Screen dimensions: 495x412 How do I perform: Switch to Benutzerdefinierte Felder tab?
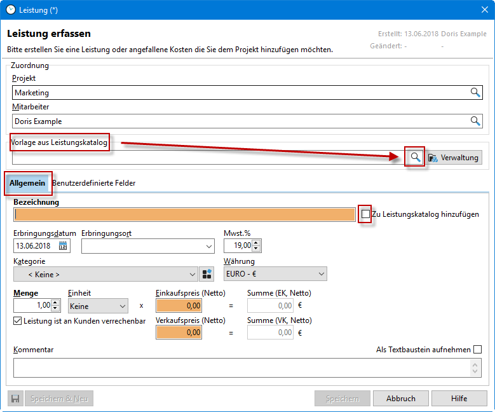pyautogui.click(x=94, y=183)
